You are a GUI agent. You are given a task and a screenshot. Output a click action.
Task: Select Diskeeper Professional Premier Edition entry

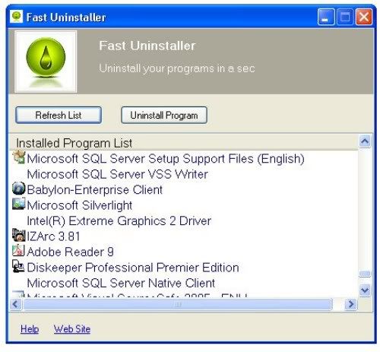coord(133,268)
